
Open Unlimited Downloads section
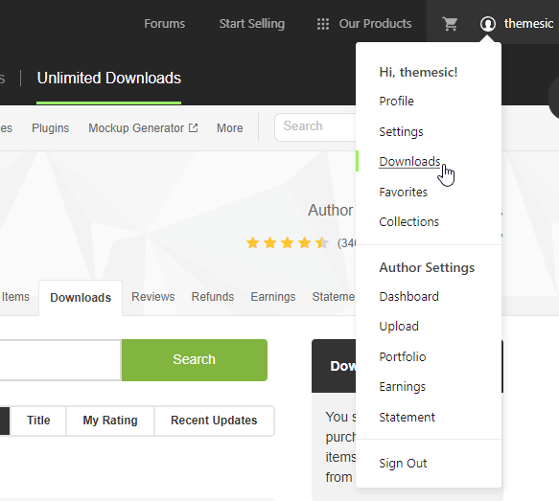109,79
